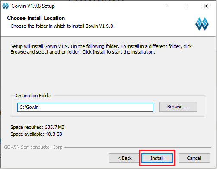The image size is (217, 169).
Task: Click the Gowin logo in header banner
Action: tap(202, 24)
